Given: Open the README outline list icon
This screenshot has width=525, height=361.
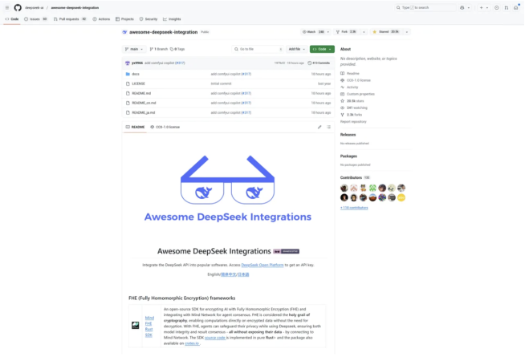Looking at the screenshot, I should pos(328,127).
